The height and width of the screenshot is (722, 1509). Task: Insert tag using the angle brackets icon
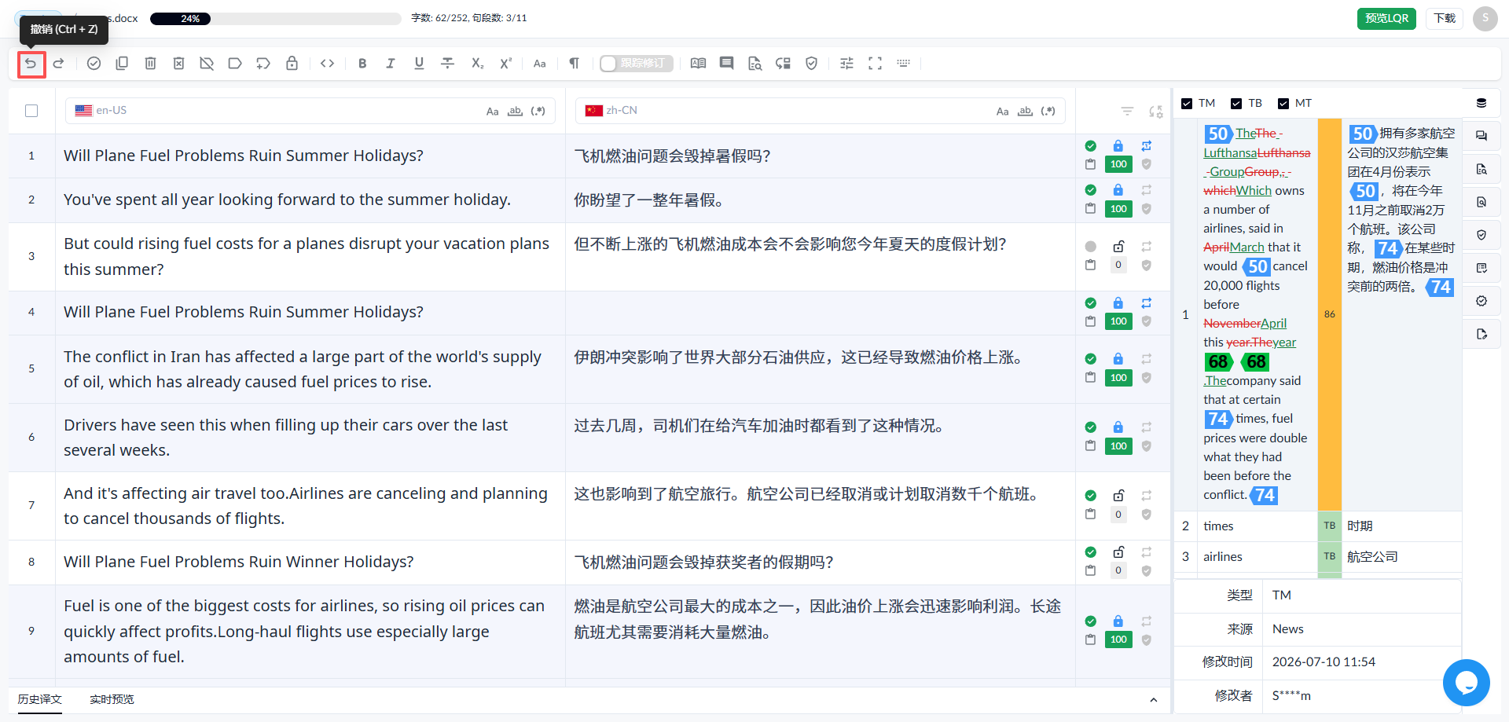tap(328, 64)
